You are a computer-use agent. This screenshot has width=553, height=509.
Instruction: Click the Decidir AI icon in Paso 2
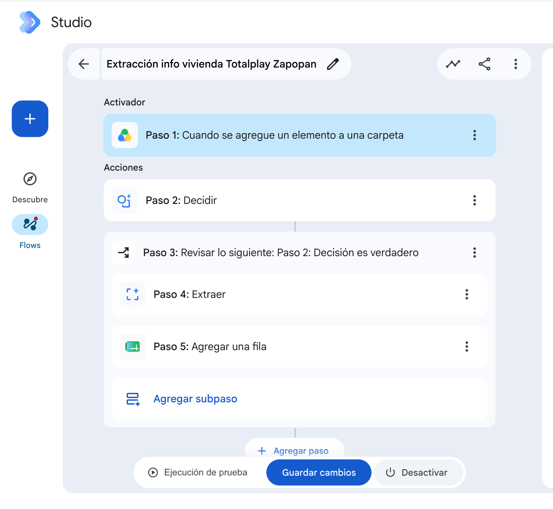[125, 200]
